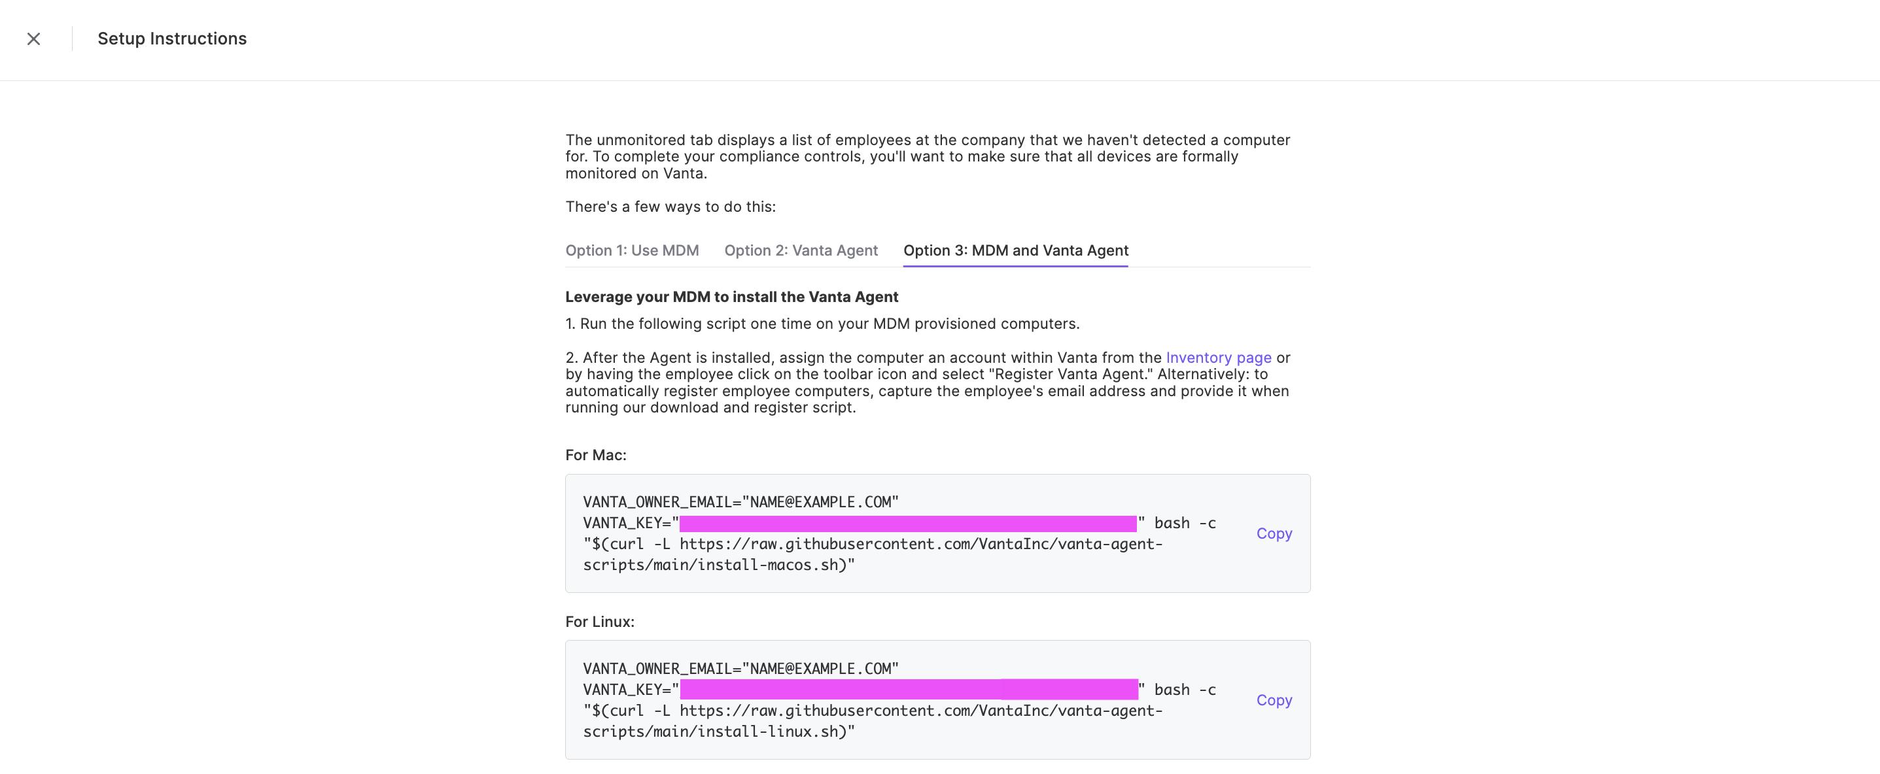
Task: Click the Mac VANTA_OWNER_EMAIL line
Action: [x=740, y=502]
